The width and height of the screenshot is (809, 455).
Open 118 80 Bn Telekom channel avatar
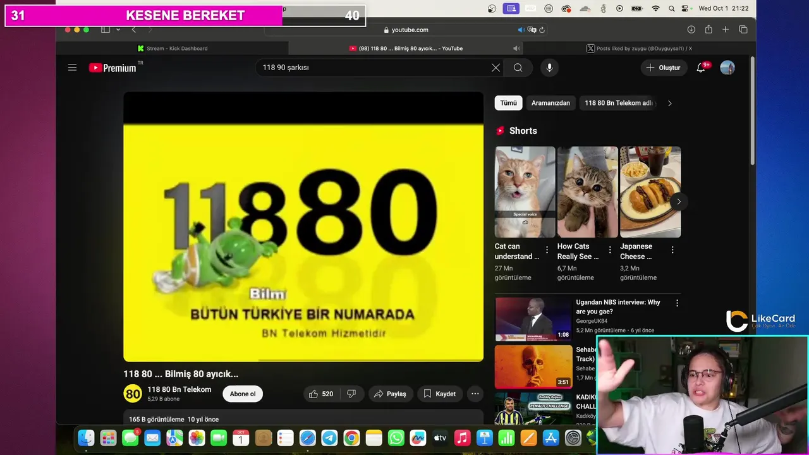[x=133, y=394]
